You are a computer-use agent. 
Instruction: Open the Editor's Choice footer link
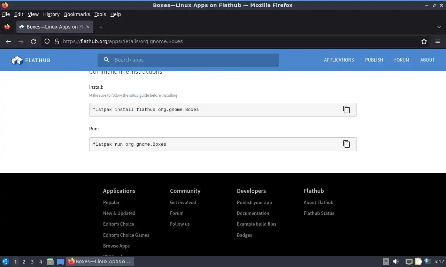118,224
